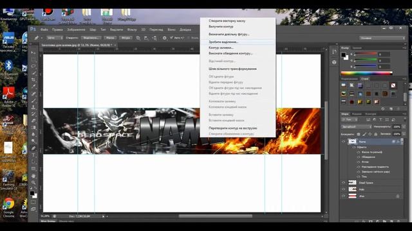Open the pen mode dropdown in options bar

click(x=55, y=38)
